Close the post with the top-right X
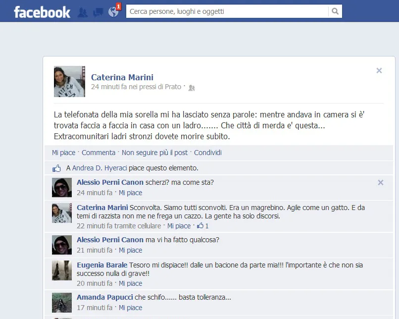 tap(379, 70)
